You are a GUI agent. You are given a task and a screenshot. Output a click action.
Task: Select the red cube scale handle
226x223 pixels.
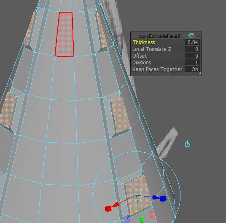[108, 208]
